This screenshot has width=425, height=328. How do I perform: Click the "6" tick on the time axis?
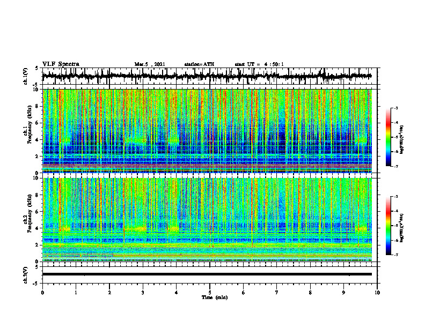(x=244, y=293)
